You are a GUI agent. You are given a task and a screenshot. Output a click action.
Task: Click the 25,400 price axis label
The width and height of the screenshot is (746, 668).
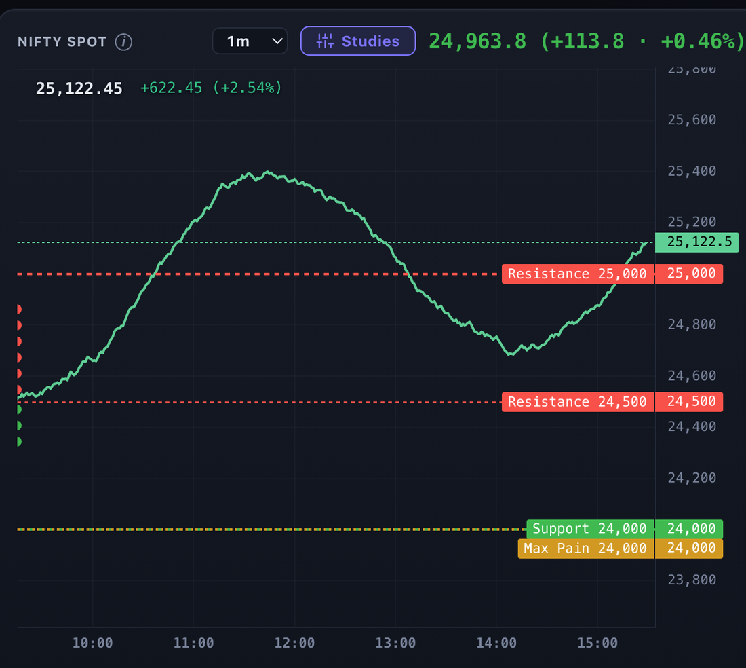692,171
